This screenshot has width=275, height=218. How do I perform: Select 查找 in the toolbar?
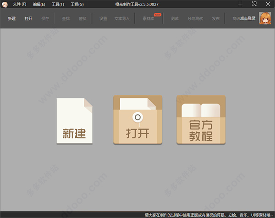coord(65,19)
